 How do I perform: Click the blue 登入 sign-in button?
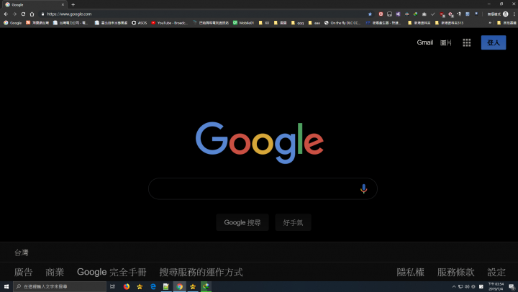[x=494, y=42]
